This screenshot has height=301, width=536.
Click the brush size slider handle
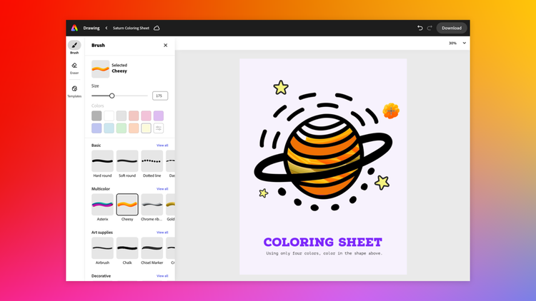(x=111, y=96)
